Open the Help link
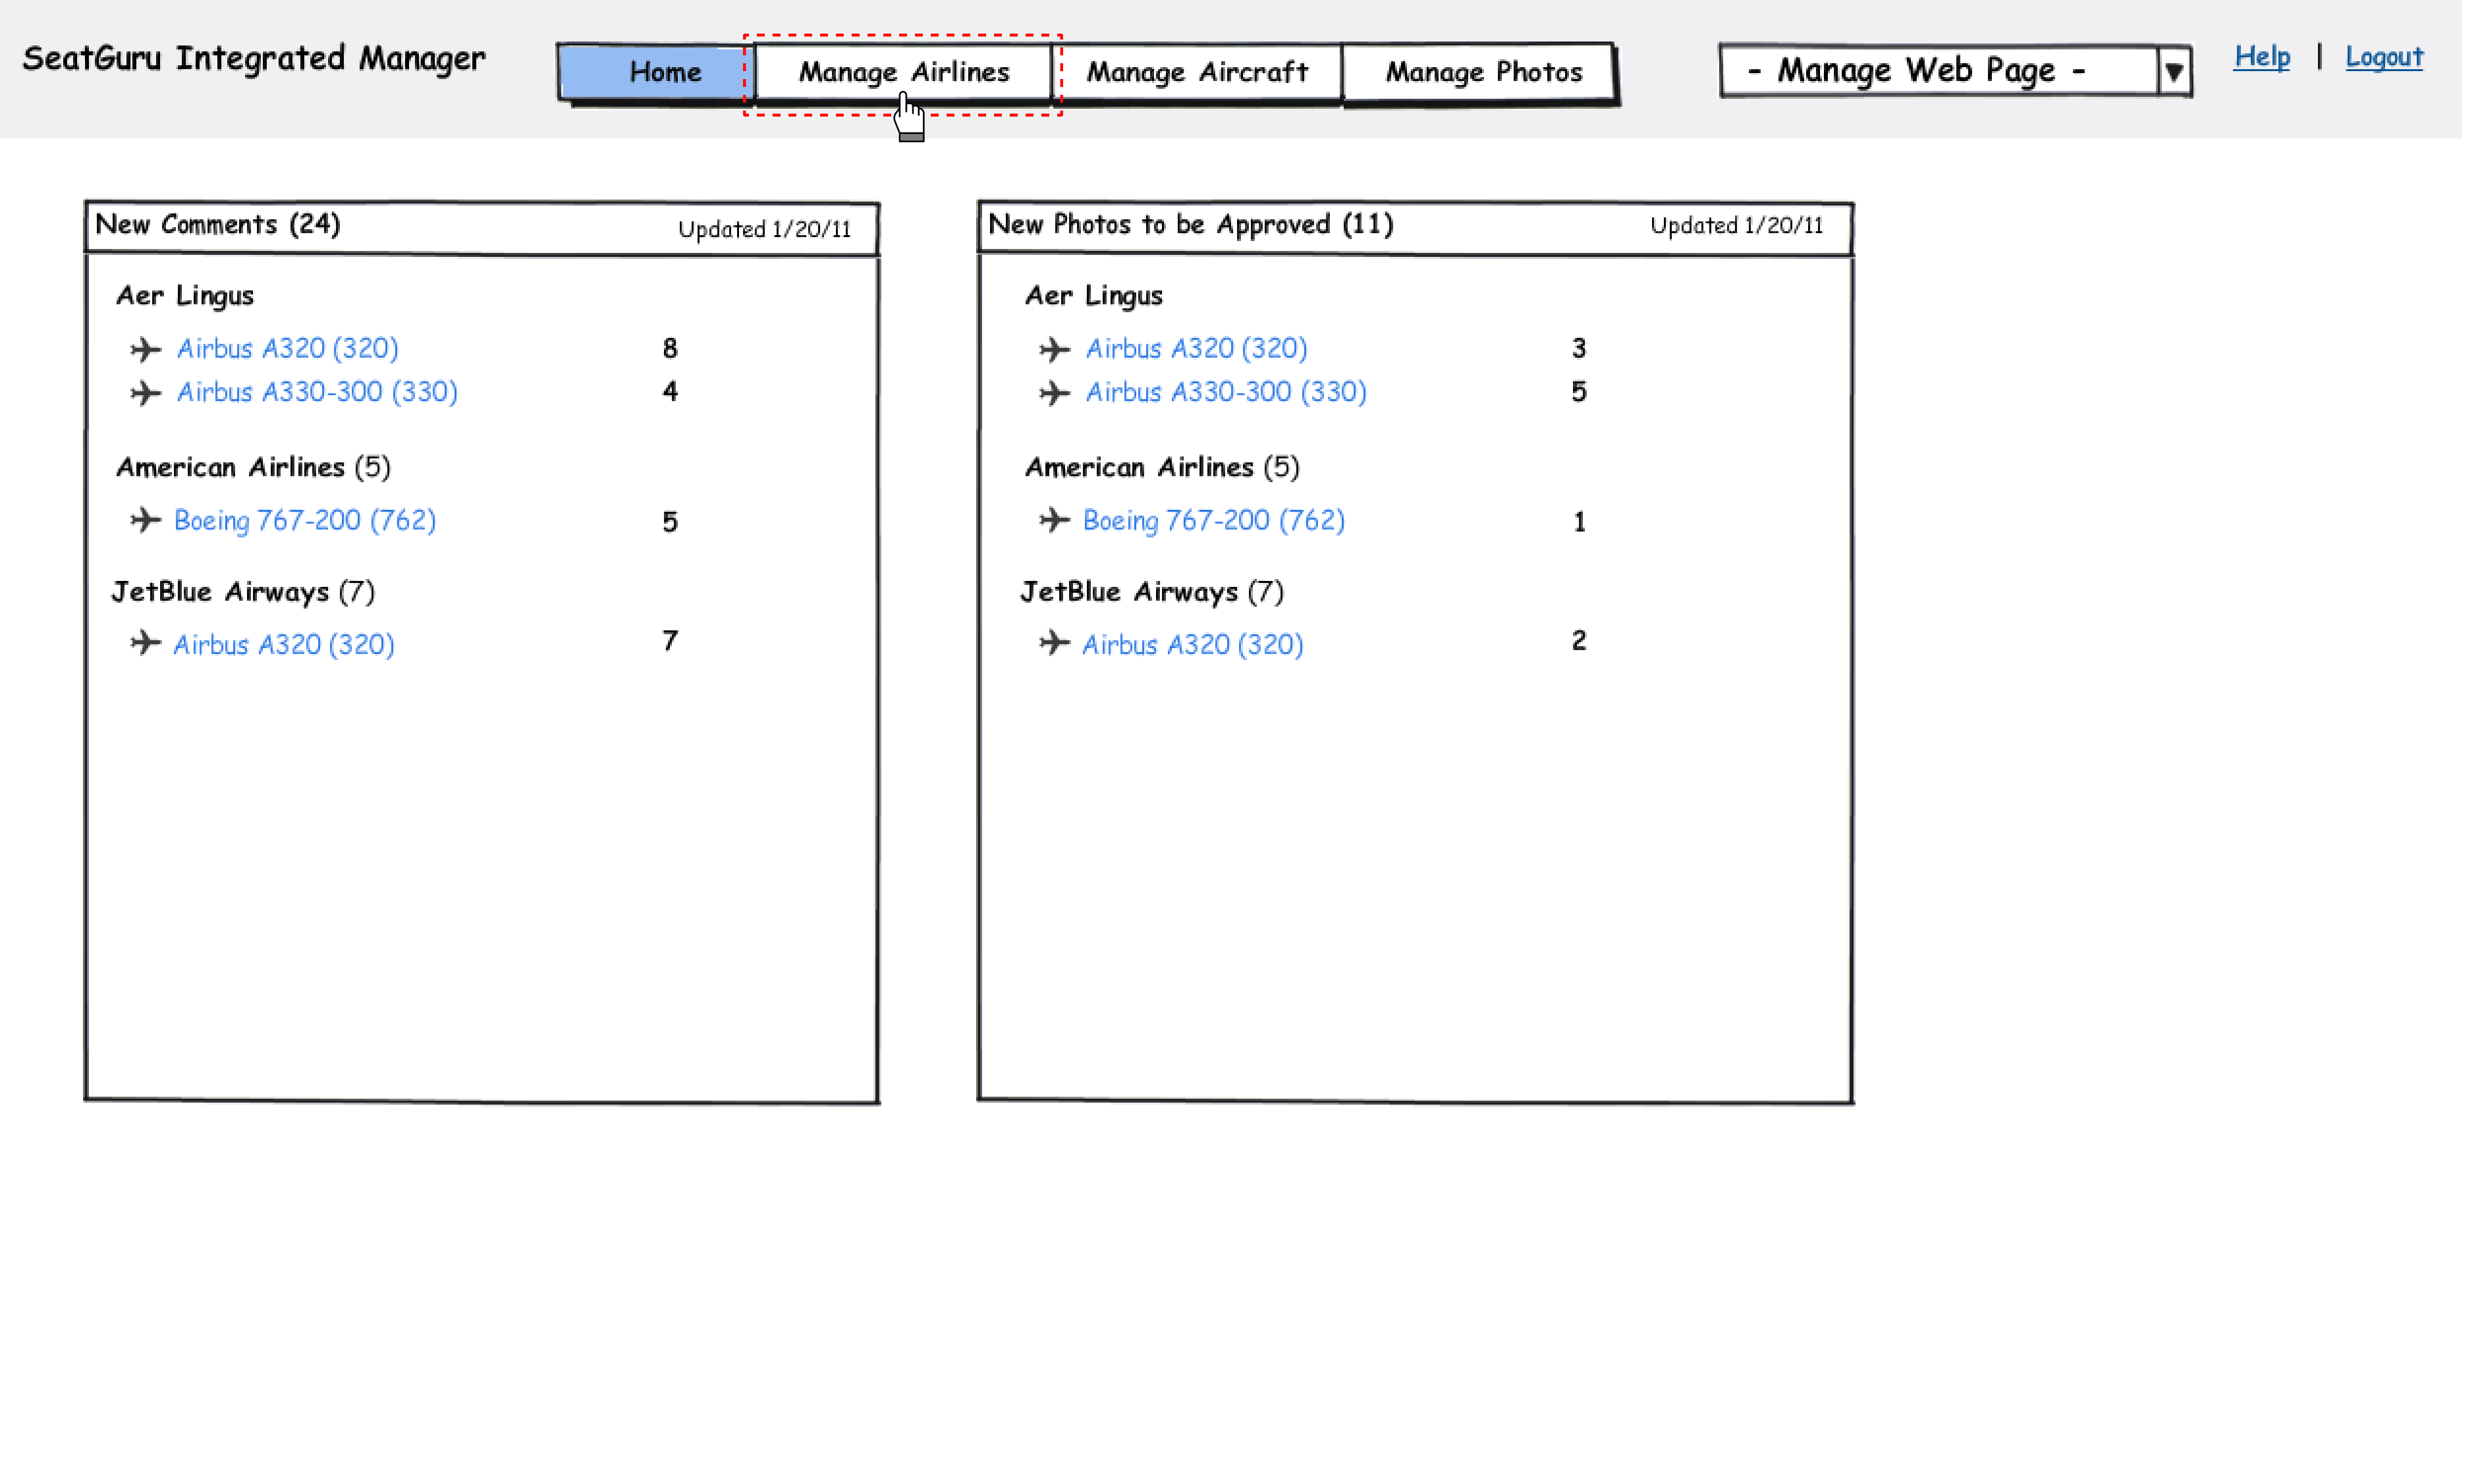 2261,57
